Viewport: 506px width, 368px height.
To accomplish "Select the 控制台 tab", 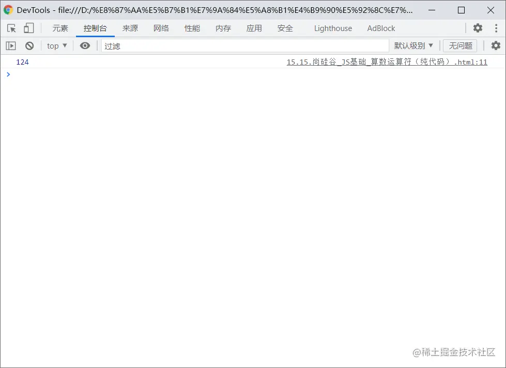I will [95, 28].
